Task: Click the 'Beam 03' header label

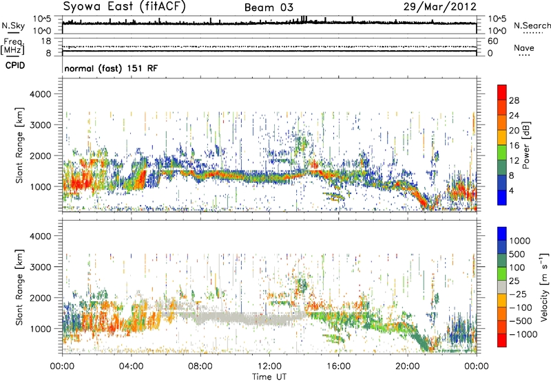Action: coord(269,8)
